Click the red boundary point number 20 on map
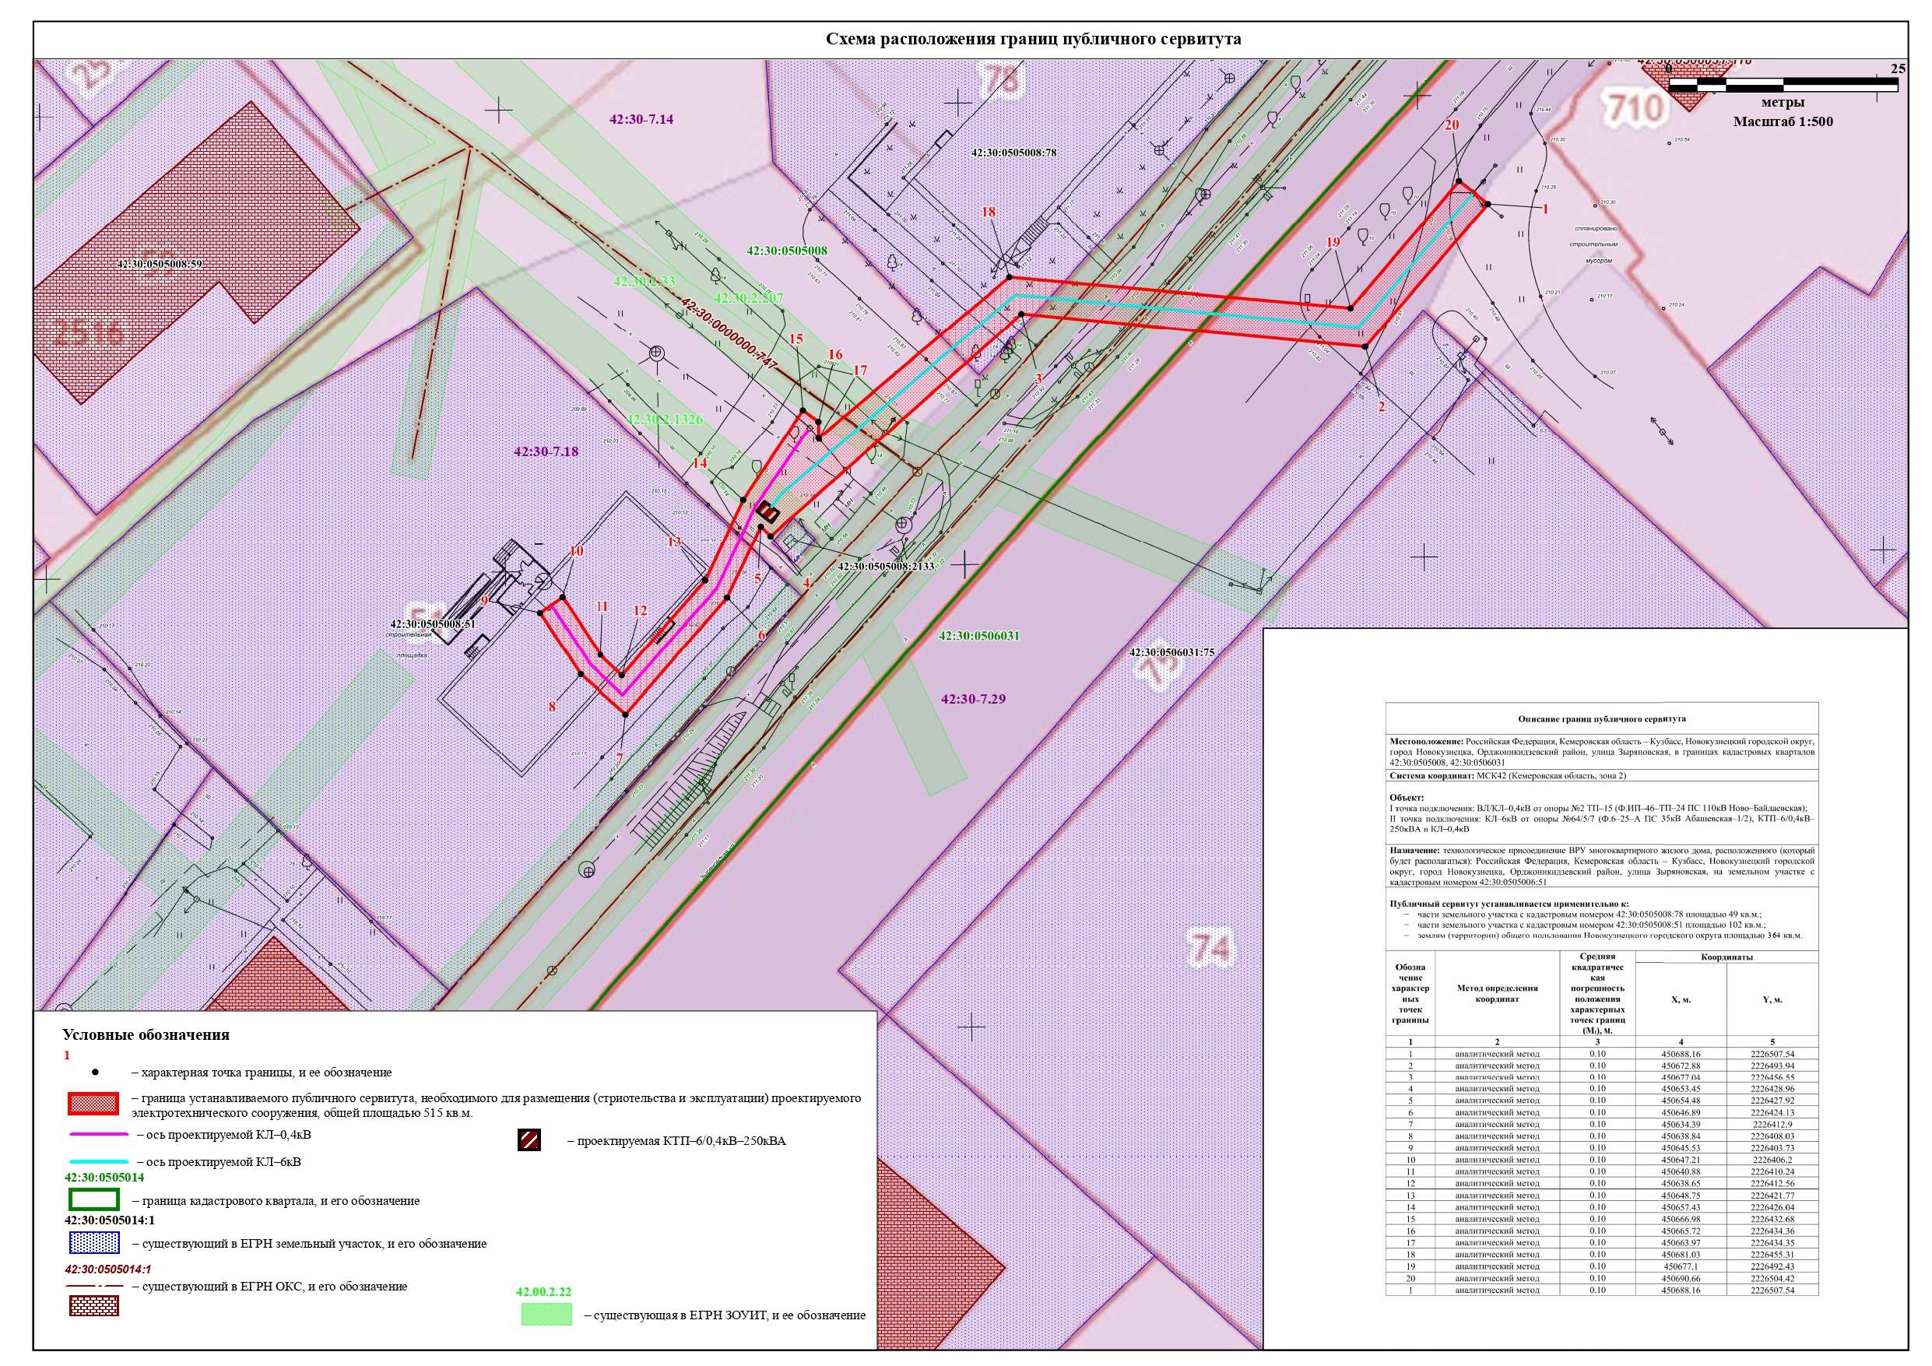Viewport: 1932px width, 1366px height. click(x=1452, y=125)
